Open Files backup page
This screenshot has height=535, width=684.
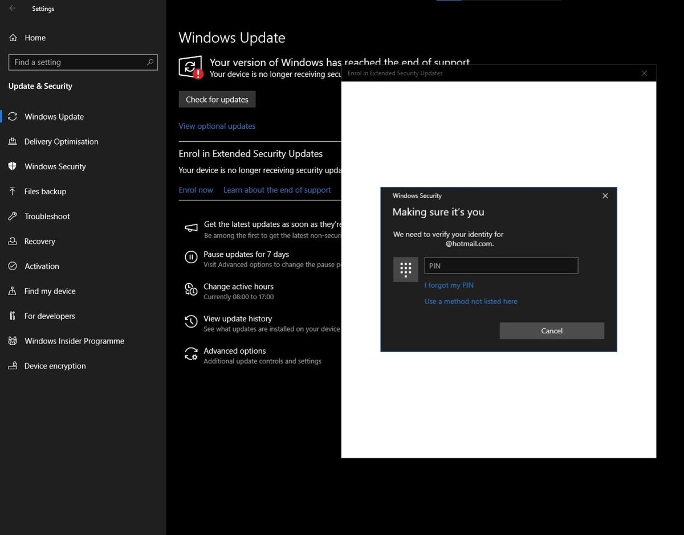coord(45,191)
